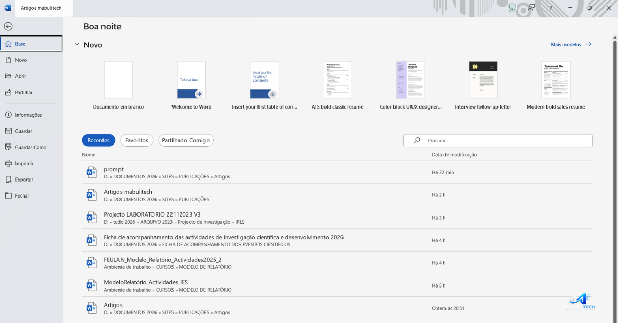Viewport: 618px width, 323px height.
Task: Open the Welcome to Word template
Action: (192, 85)
